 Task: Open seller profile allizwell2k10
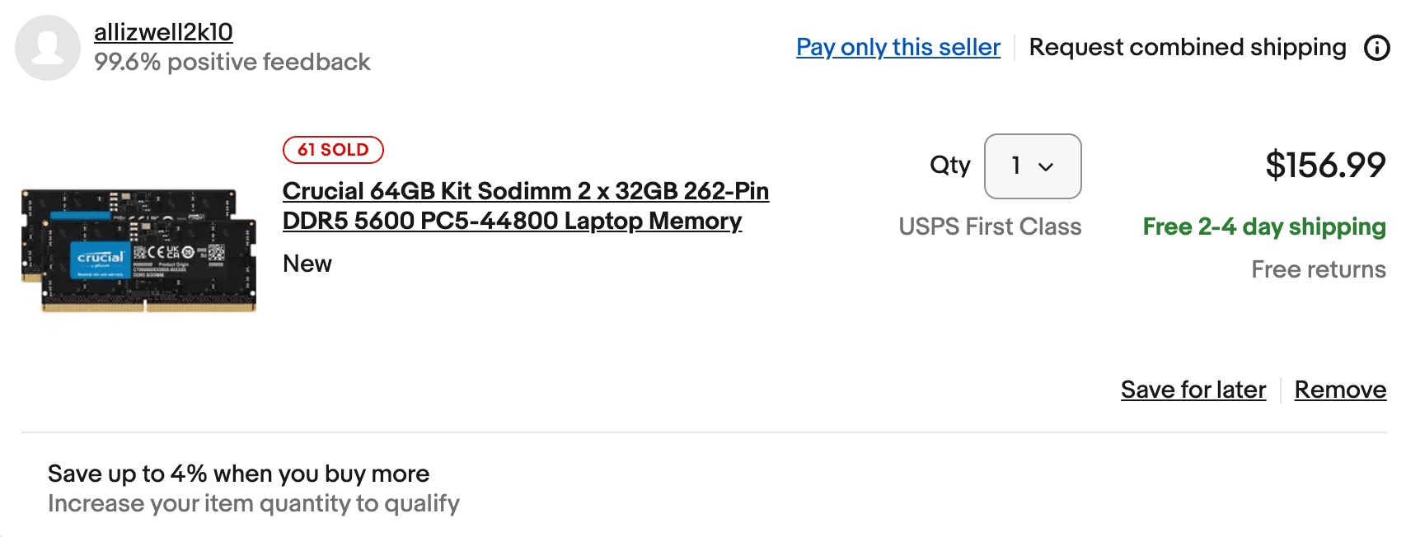[163, 32]
